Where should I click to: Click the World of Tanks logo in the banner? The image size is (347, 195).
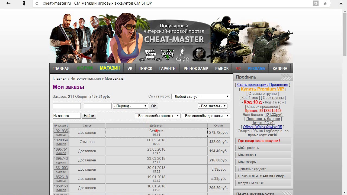click(x=199, y=55)
